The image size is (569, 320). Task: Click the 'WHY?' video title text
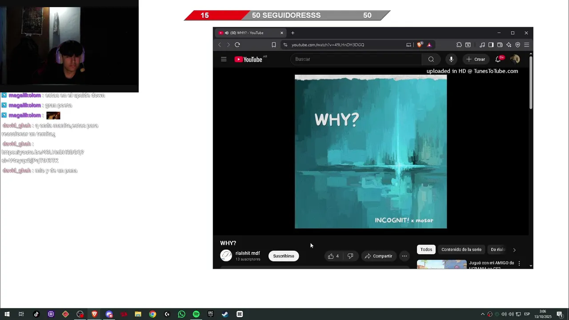228,243
